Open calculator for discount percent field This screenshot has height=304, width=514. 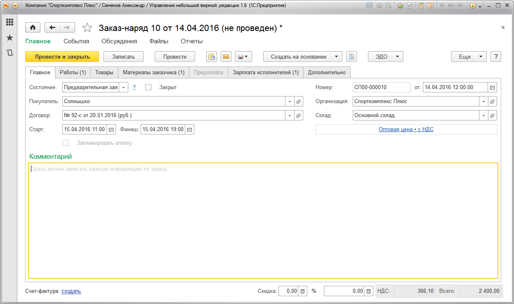(x=303, y=291)
